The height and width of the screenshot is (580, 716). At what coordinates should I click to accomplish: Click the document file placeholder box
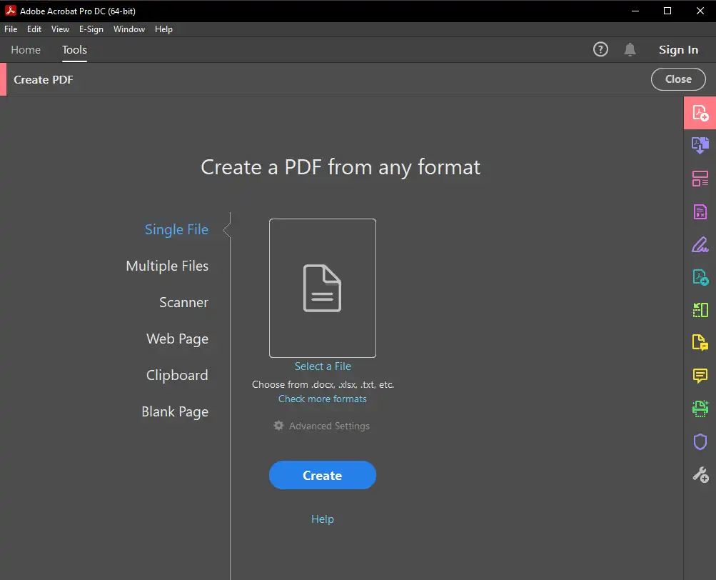tap(323, 288)
